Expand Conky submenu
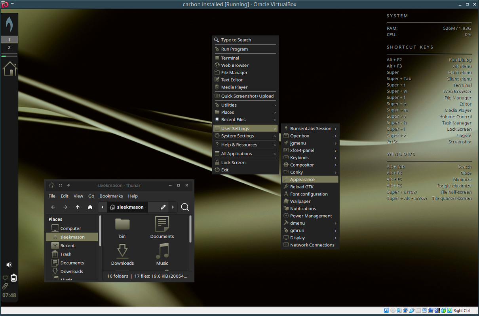 point(310,172)
